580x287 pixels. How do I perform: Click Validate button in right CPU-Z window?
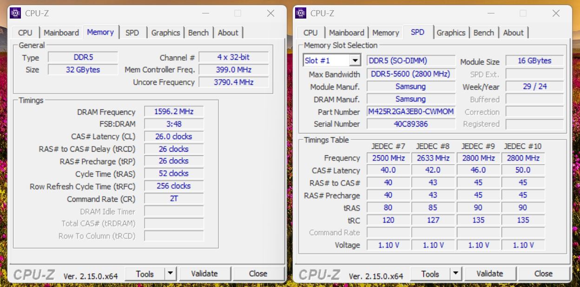pos(490,274)
